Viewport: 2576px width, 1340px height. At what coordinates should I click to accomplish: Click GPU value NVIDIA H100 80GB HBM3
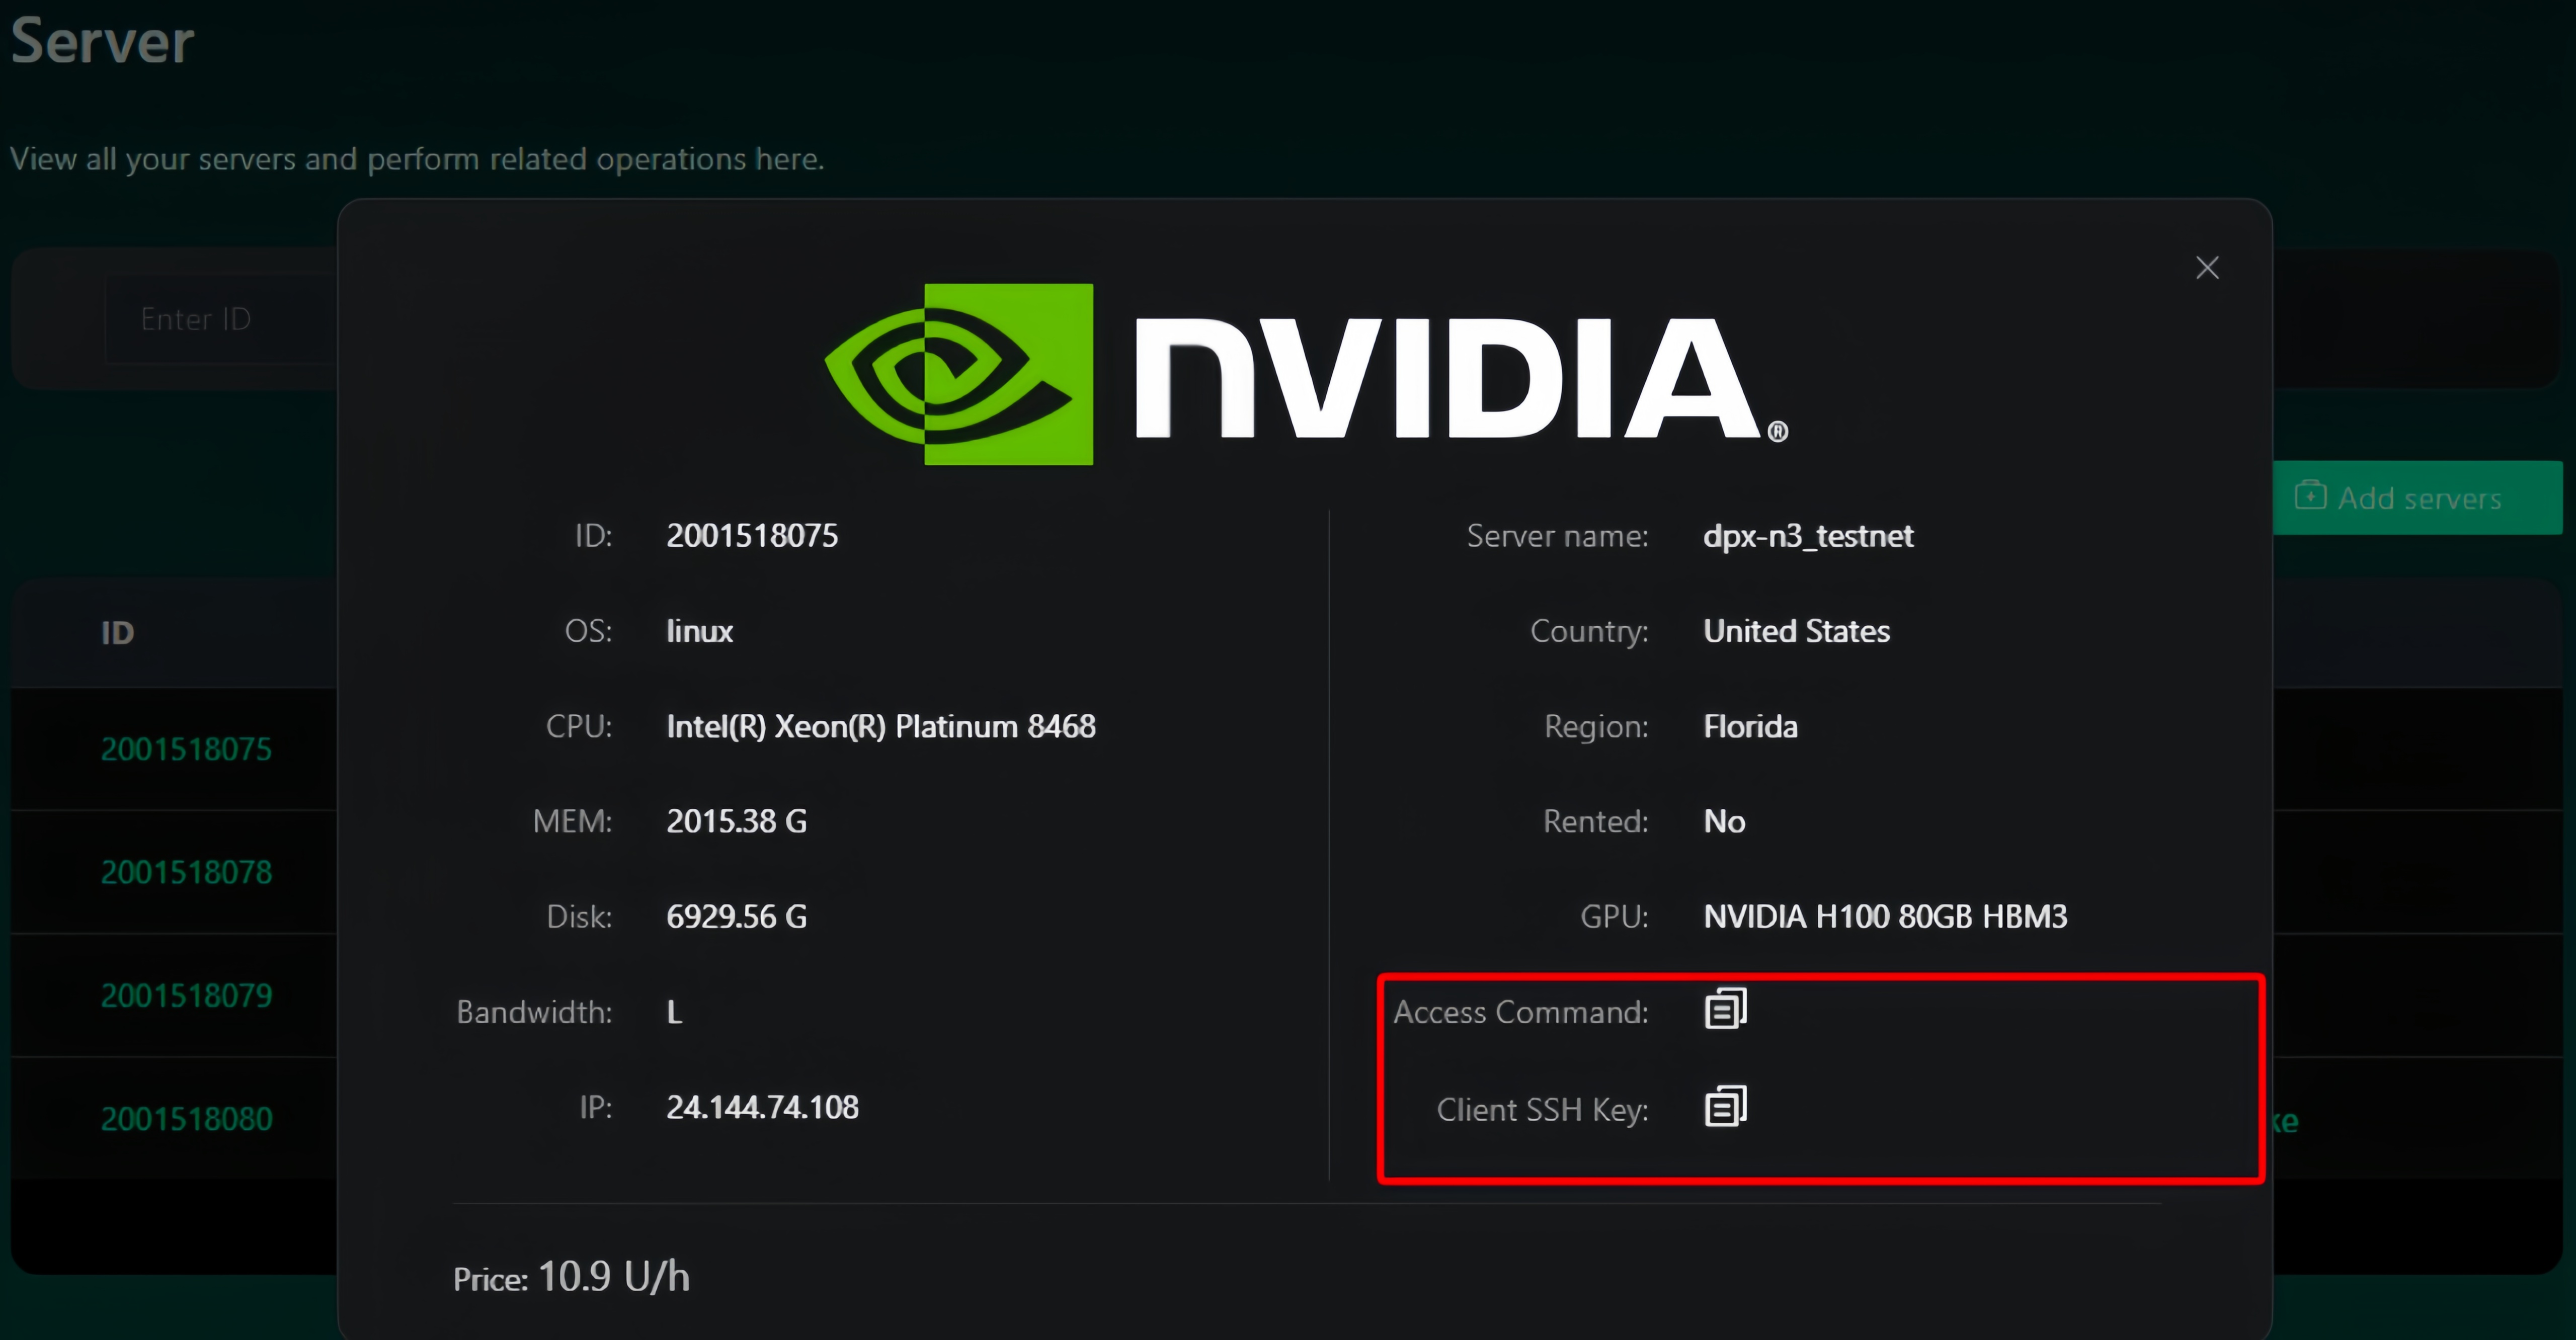[1885, 916]
